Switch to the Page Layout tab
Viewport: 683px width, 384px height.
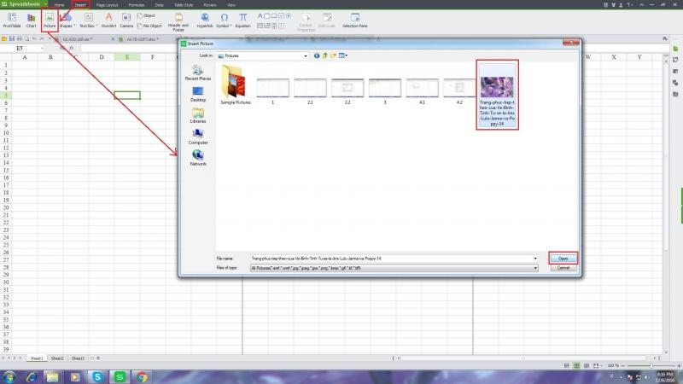point(107,4)
